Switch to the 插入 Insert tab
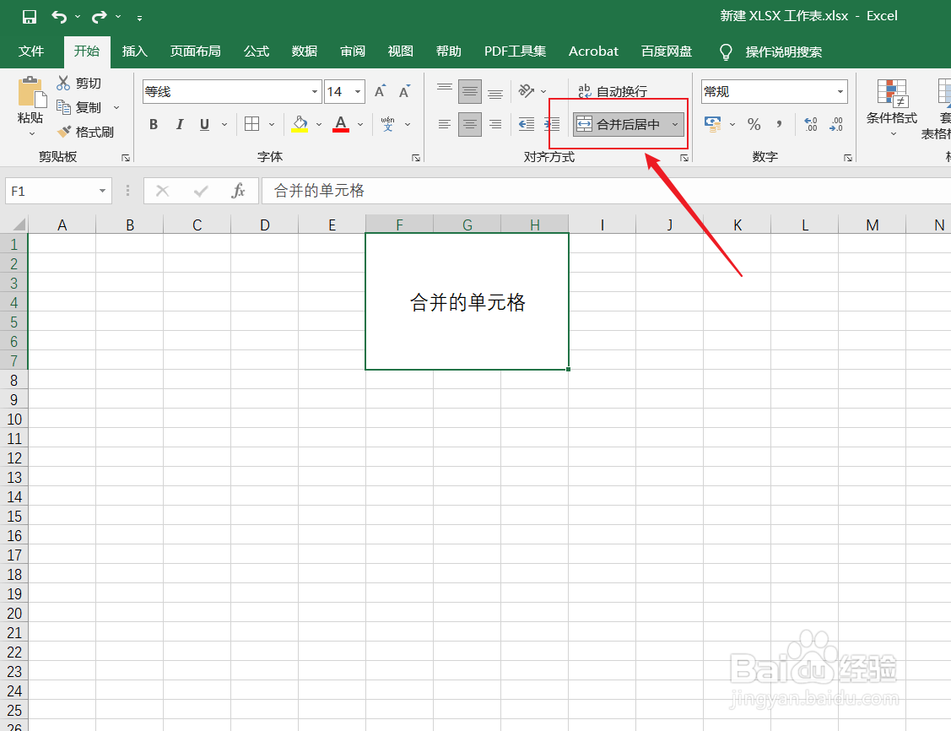Screen dimensions: 951x731 point(135,51)
